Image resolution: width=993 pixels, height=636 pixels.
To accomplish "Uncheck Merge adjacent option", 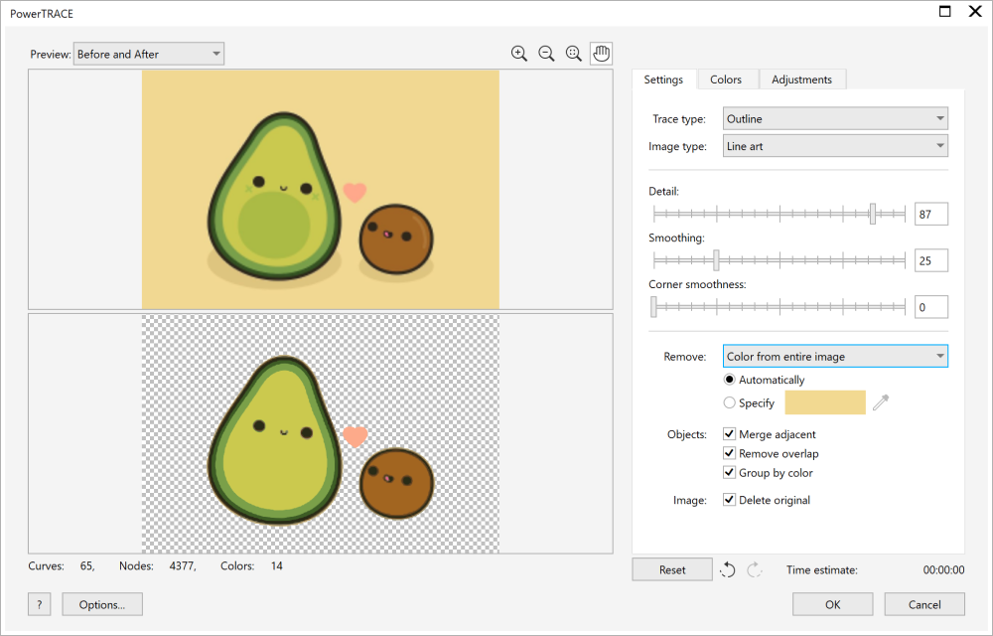I will [730, 434].
